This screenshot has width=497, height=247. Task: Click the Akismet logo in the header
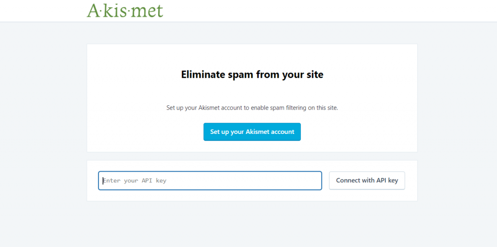tap(125, 10)
